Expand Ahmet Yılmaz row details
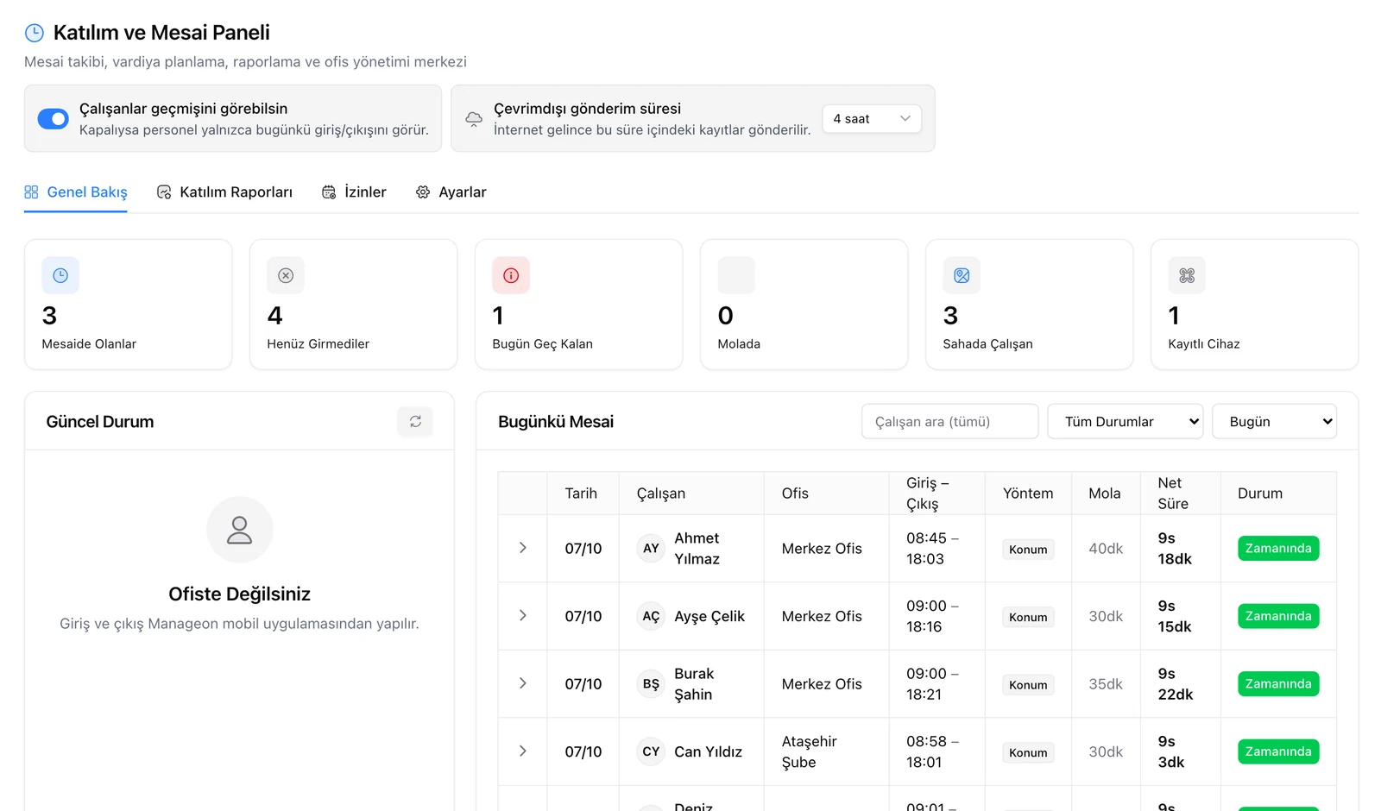This screenshot has width=1381, height=811. (x=523, y=548)
